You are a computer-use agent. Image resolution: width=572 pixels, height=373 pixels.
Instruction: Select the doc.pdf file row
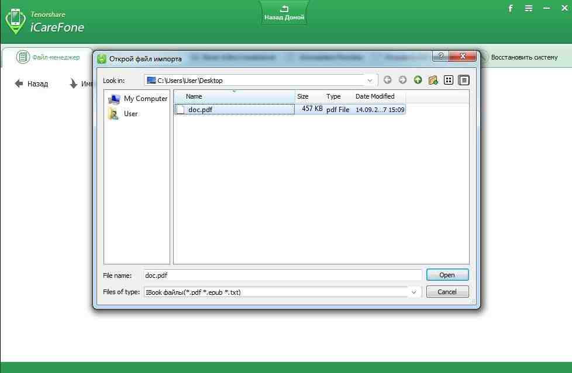click(x=290, y=109)
